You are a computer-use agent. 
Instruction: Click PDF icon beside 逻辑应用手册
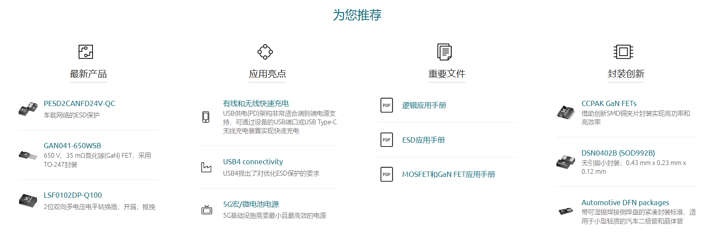point(387,105)
